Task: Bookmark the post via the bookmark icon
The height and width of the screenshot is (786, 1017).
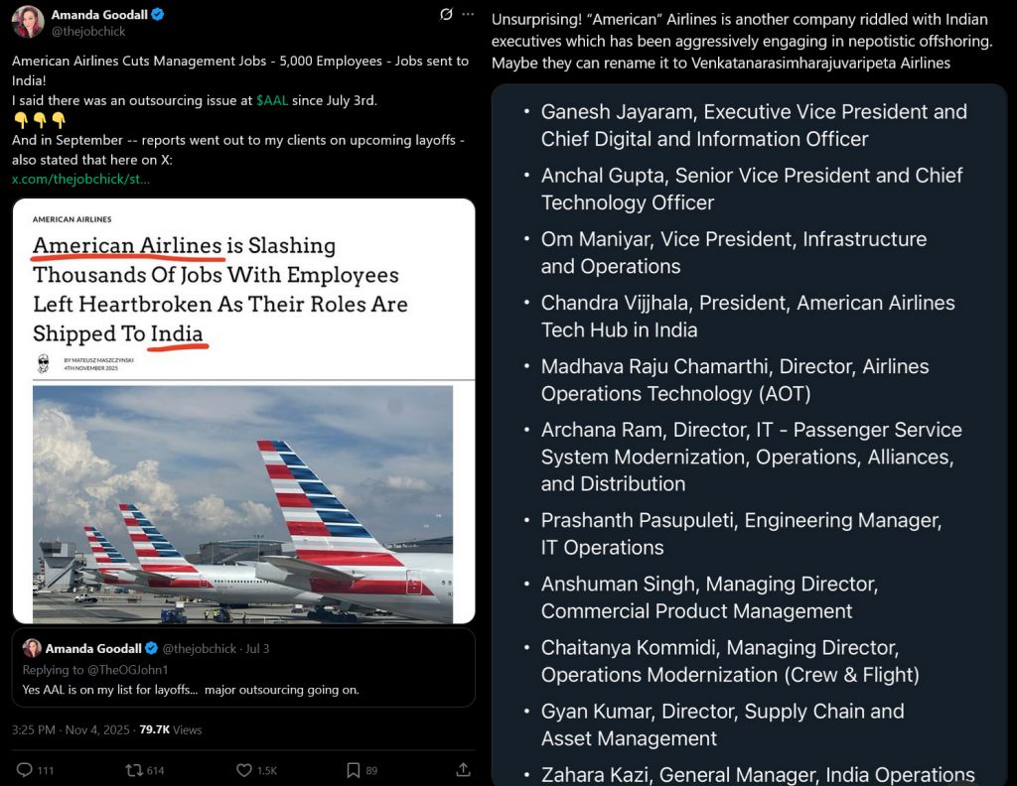Action: pyautogui.click(x=353, y=770)
